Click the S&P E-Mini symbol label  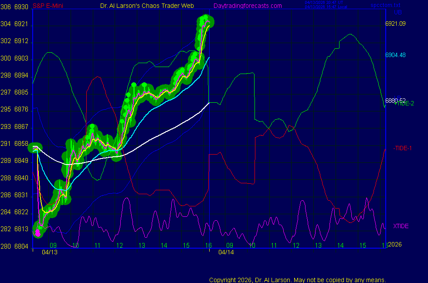tap(49, 6)
